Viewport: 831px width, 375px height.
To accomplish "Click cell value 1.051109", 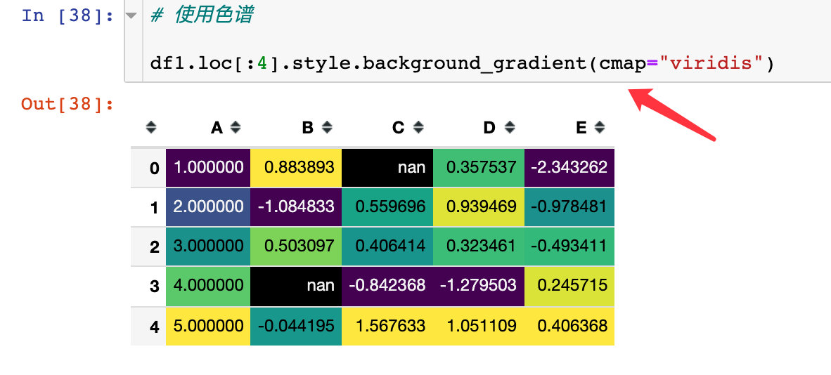I will 479,326.
